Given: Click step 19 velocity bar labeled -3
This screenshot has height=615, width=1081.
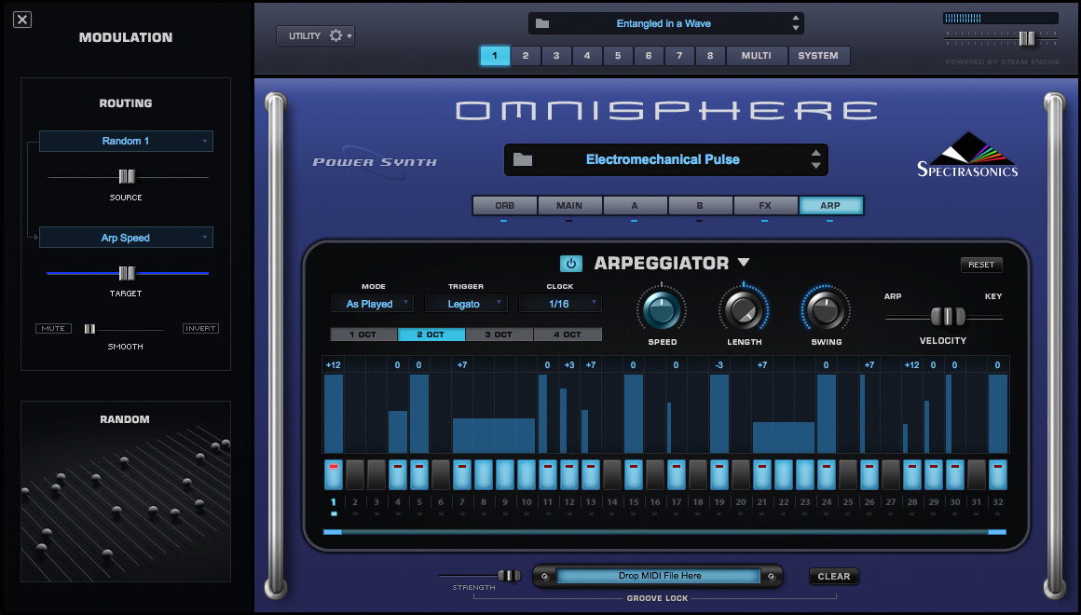Looking at the screenshot, I should pos(719,414).
